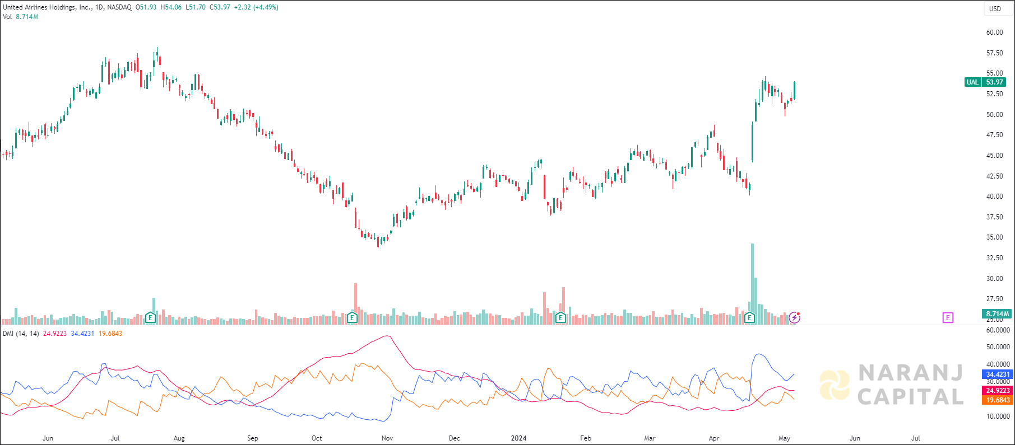The height and width of the screenshot is (445, 1015).
Task: Click the 35.00 price axis label
Action: [x=995, y=237]
